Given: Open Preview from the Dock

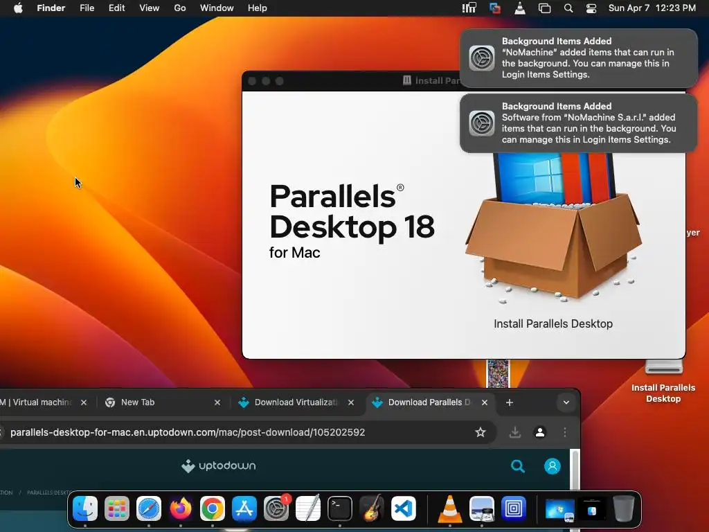Looking at the screenshot, I should tap(482, 508).
